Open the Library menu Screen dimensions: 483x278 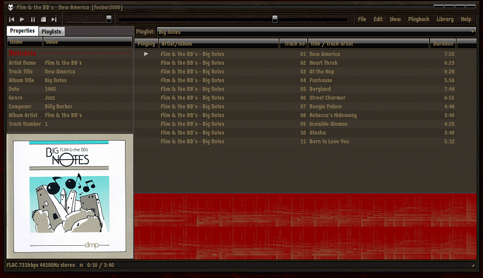[445, 19]
